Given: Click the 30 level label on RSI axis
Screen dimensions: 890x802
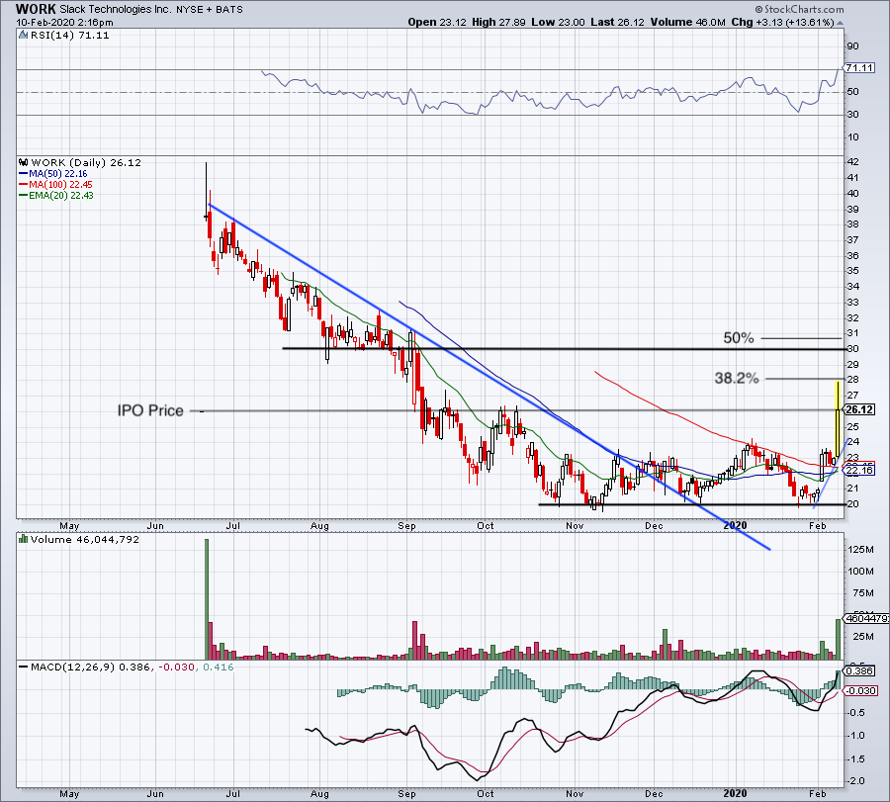Looking at the screenshot, I should pyautogui.click(x=853, y=115).
